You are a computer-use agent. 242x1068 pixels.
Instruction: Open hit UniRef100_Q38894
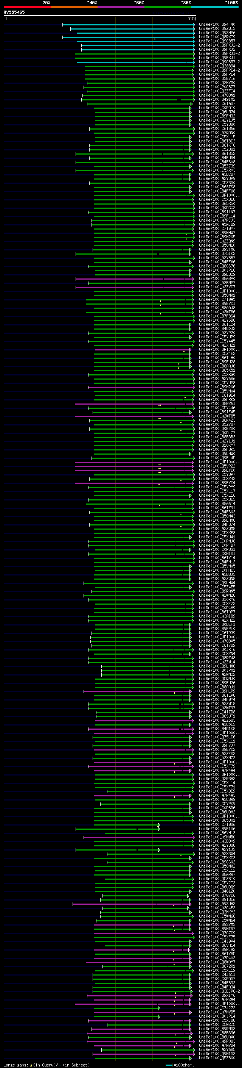[x=217, y=66]
